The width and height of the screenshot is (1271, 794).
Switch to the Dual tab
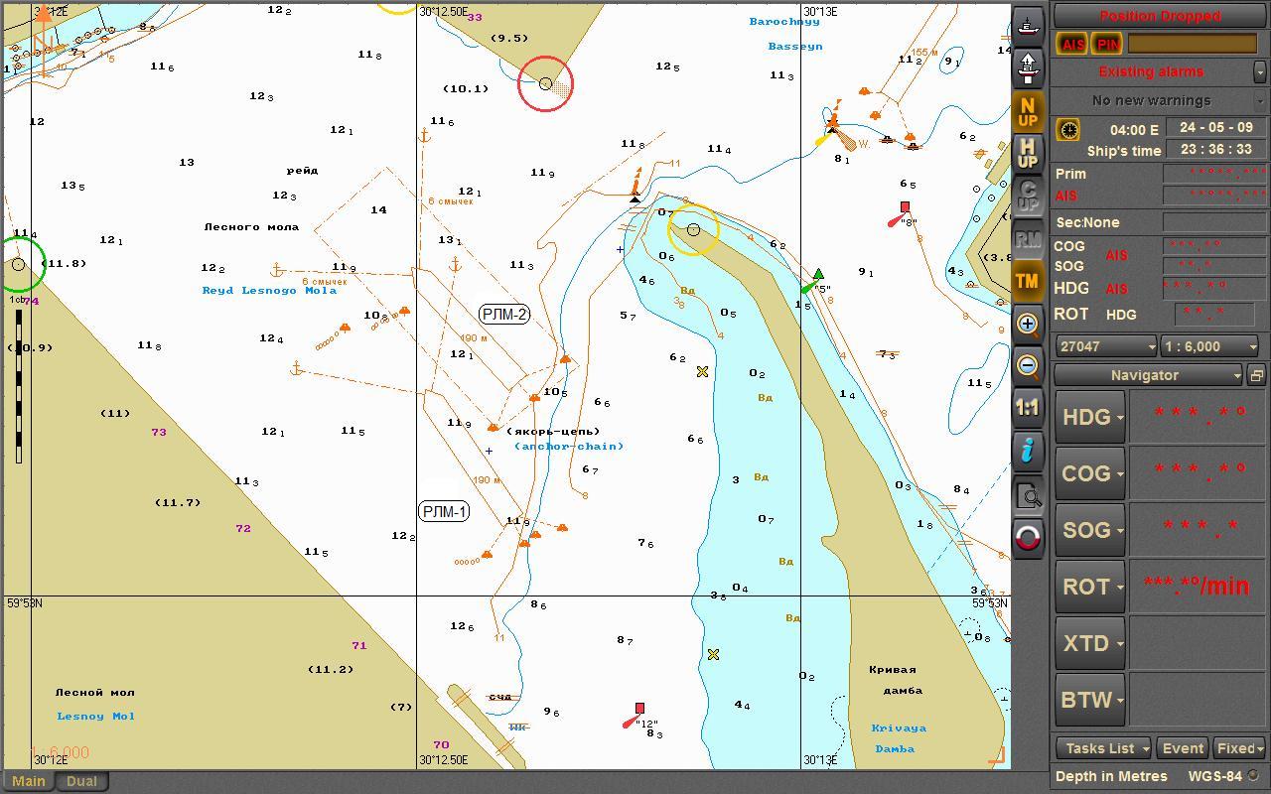click(x=81, y=781)
